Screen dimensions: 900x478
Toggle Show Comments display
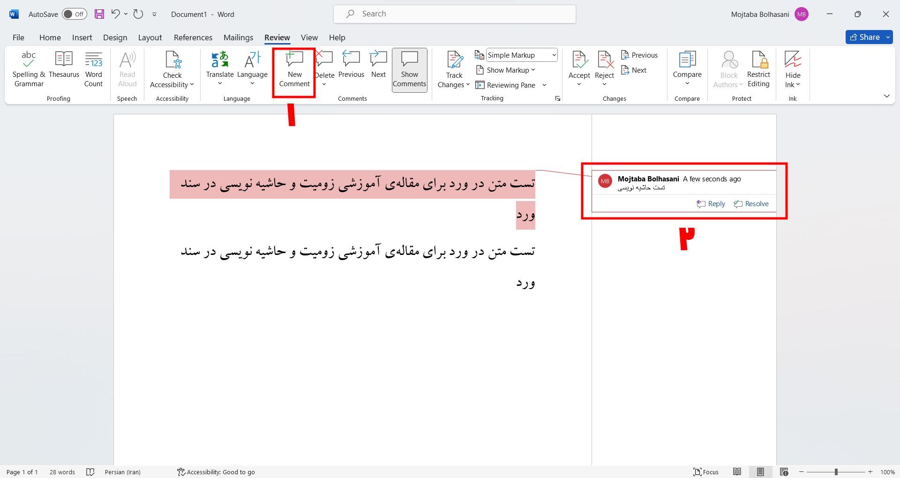click(409, 69)
